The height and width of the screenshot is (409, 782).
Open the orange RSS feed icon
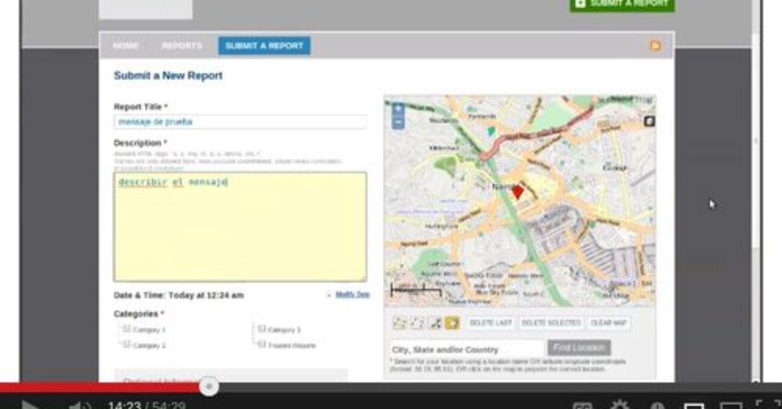(x=656, y=46)
